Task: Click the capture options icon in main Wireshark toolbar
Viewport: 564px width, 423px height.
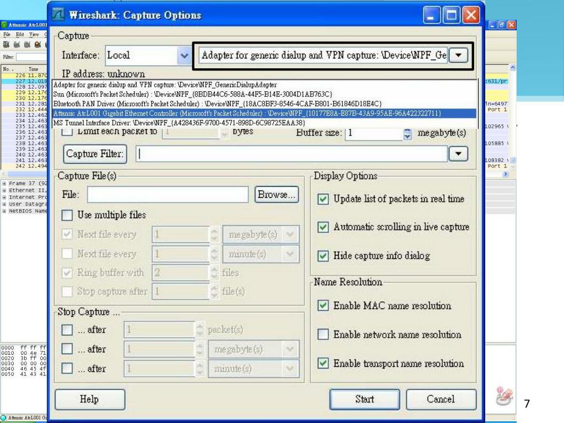Action: click(x=17, y=45)
